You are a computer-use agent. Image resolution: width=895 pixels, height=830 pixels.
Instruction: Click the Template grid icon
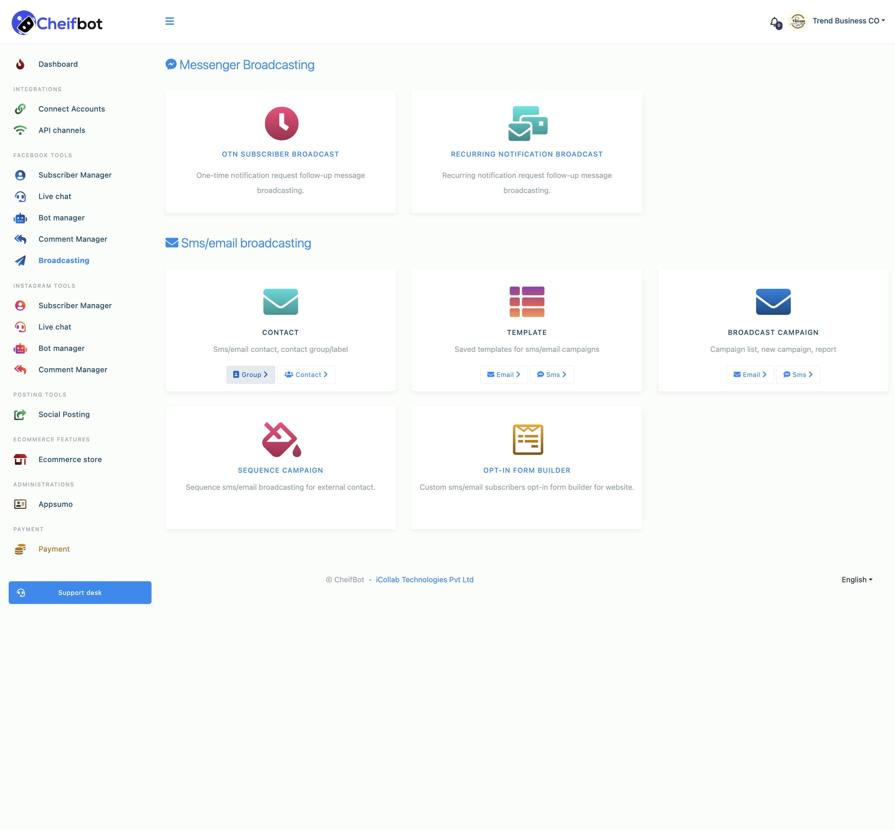[526, 301]
